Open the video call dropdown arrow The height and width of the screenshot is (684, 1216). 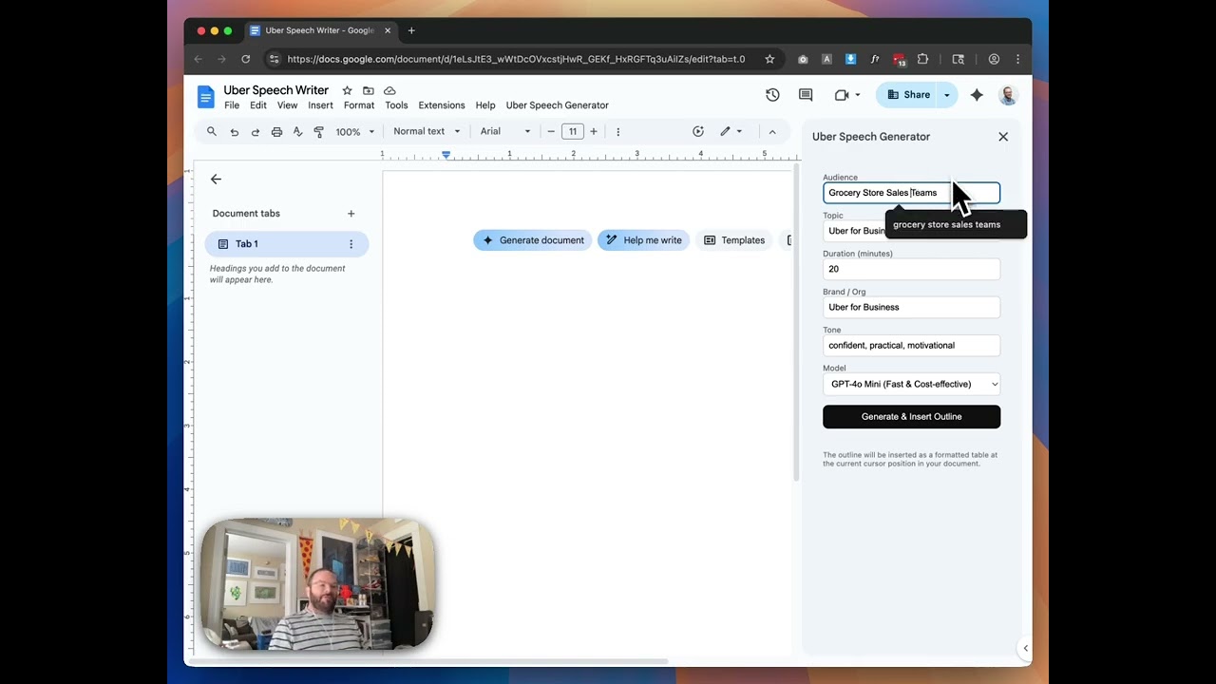[858, 95]
